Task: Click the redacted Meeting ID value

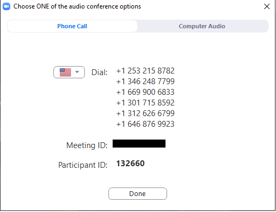Action: (139, 143)
